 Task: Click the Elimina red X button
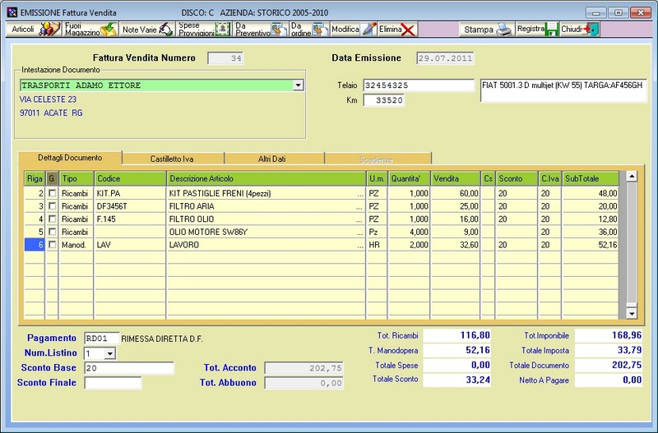click(397, 30)
